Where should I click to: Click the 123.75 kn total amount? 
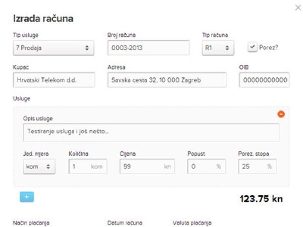click(261, 199)
